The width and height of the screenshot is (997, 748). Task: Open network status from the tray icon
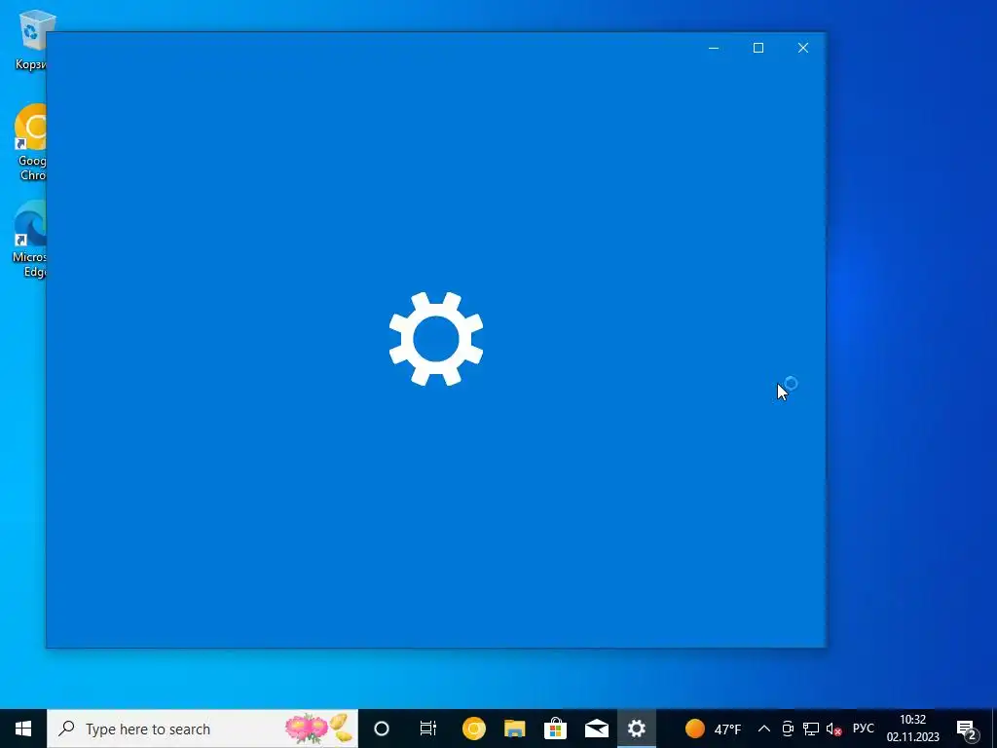pos(811,729)
